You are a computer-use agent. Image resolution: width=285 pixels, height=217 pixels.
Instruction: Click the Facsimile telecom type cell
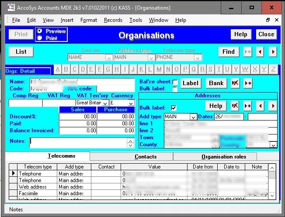click(x=37, y=193)
